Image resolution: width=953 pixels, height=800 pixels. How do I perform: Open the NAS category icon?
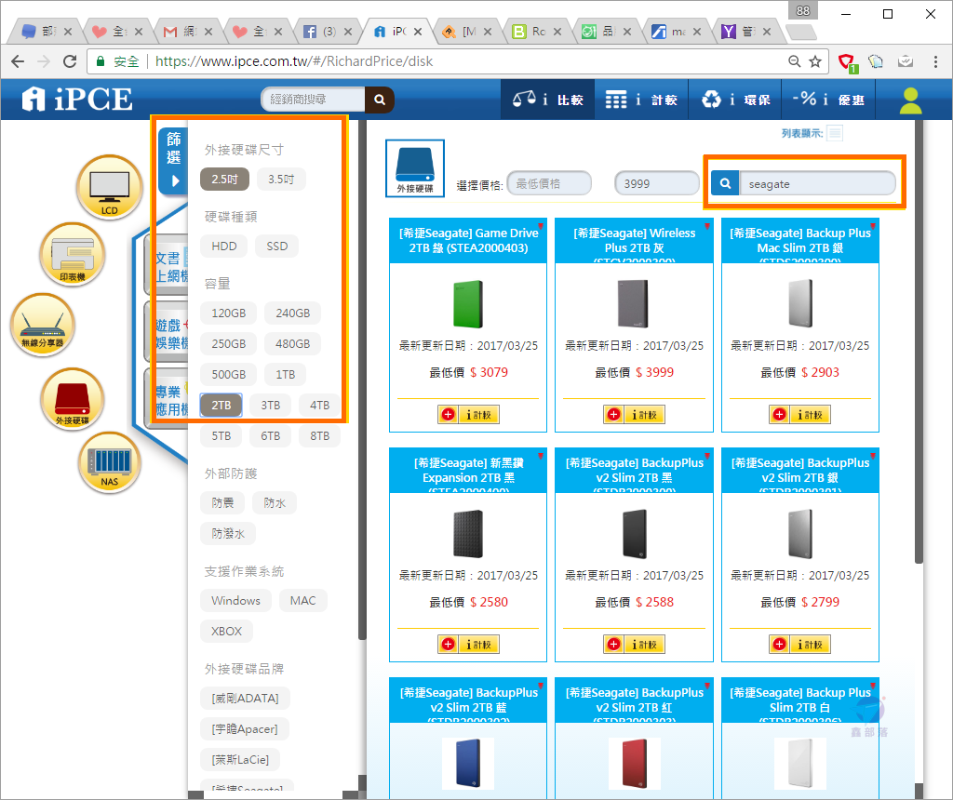coord(110,462)
